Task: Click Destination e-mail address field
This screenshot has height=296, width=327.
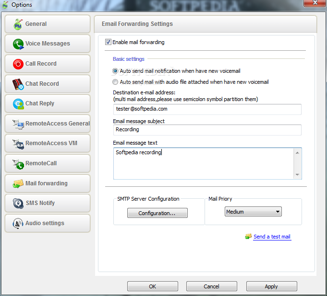Action: click(207, 109)
